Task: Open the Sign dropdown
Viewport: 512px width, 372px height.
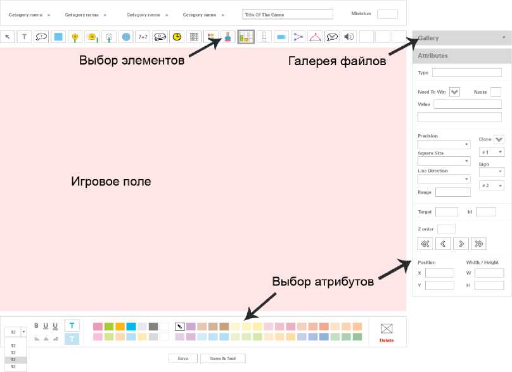Action: (x=492, y=171)
